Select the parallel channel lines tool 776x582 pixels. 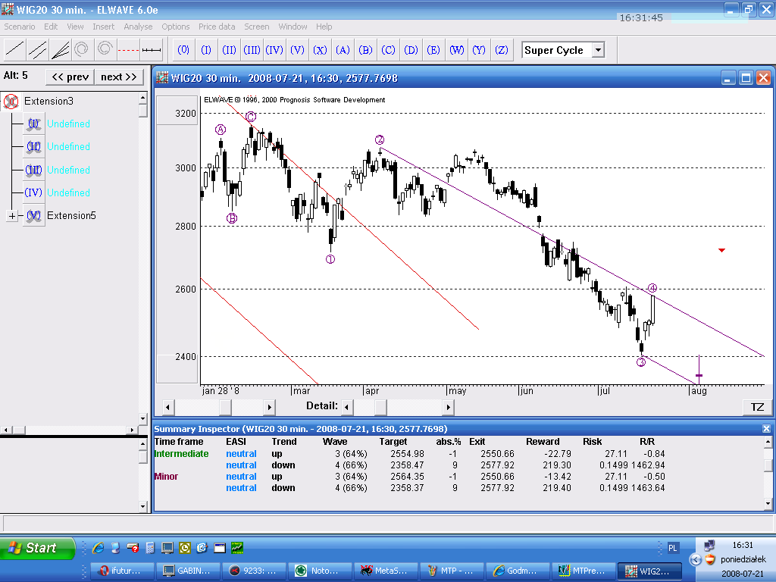pos(37,50)
